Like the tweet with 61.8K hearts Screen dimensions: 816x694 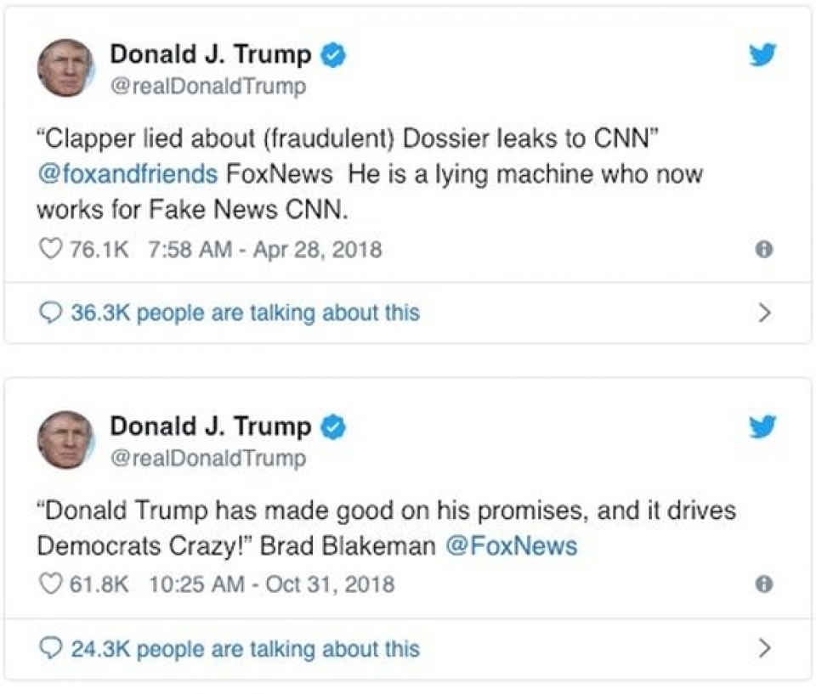(53, 584)
